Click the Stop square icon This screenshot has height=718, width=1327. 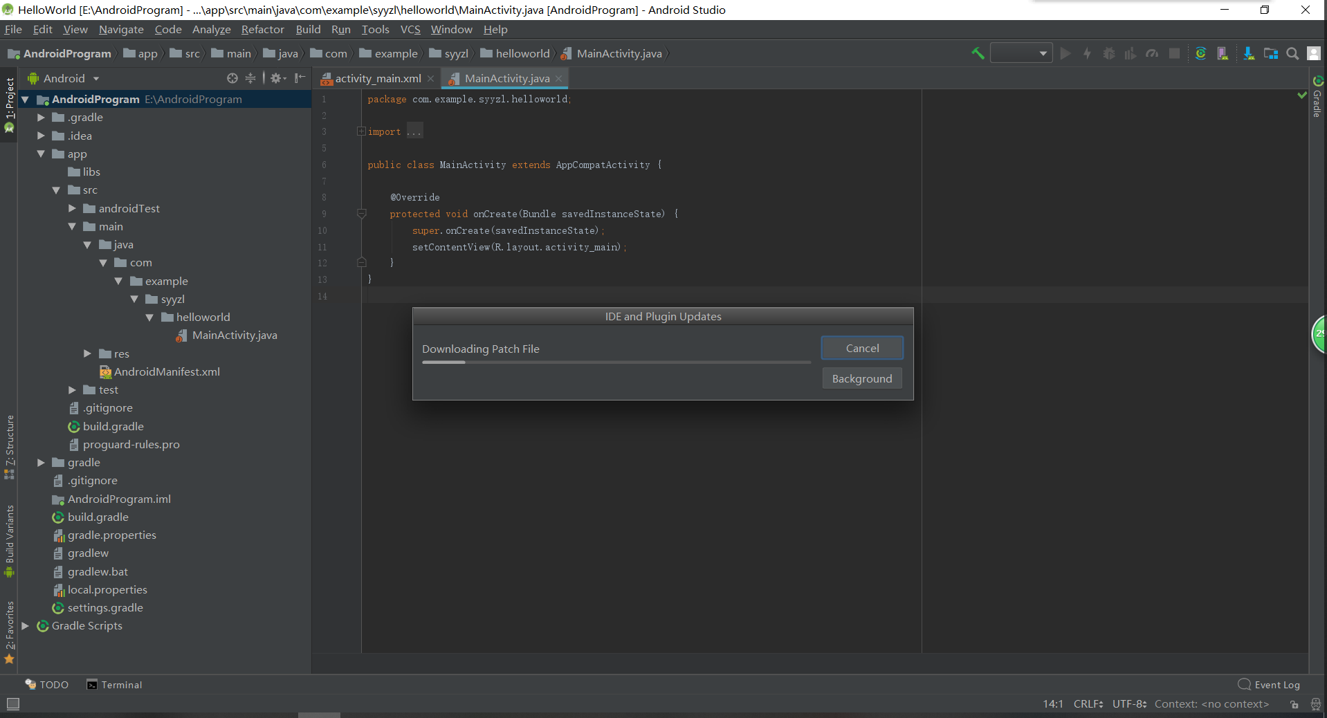tap(1174, 53)
